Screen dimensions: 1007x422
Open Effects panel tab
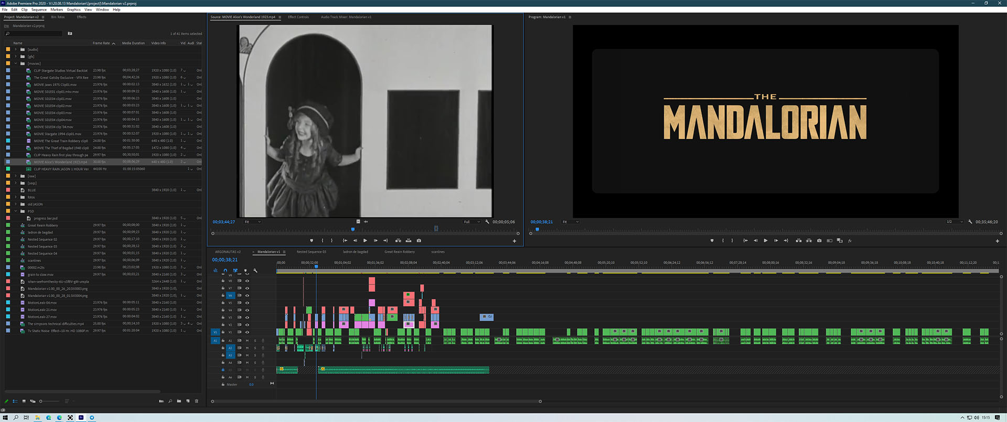click(x=81, y=17)
